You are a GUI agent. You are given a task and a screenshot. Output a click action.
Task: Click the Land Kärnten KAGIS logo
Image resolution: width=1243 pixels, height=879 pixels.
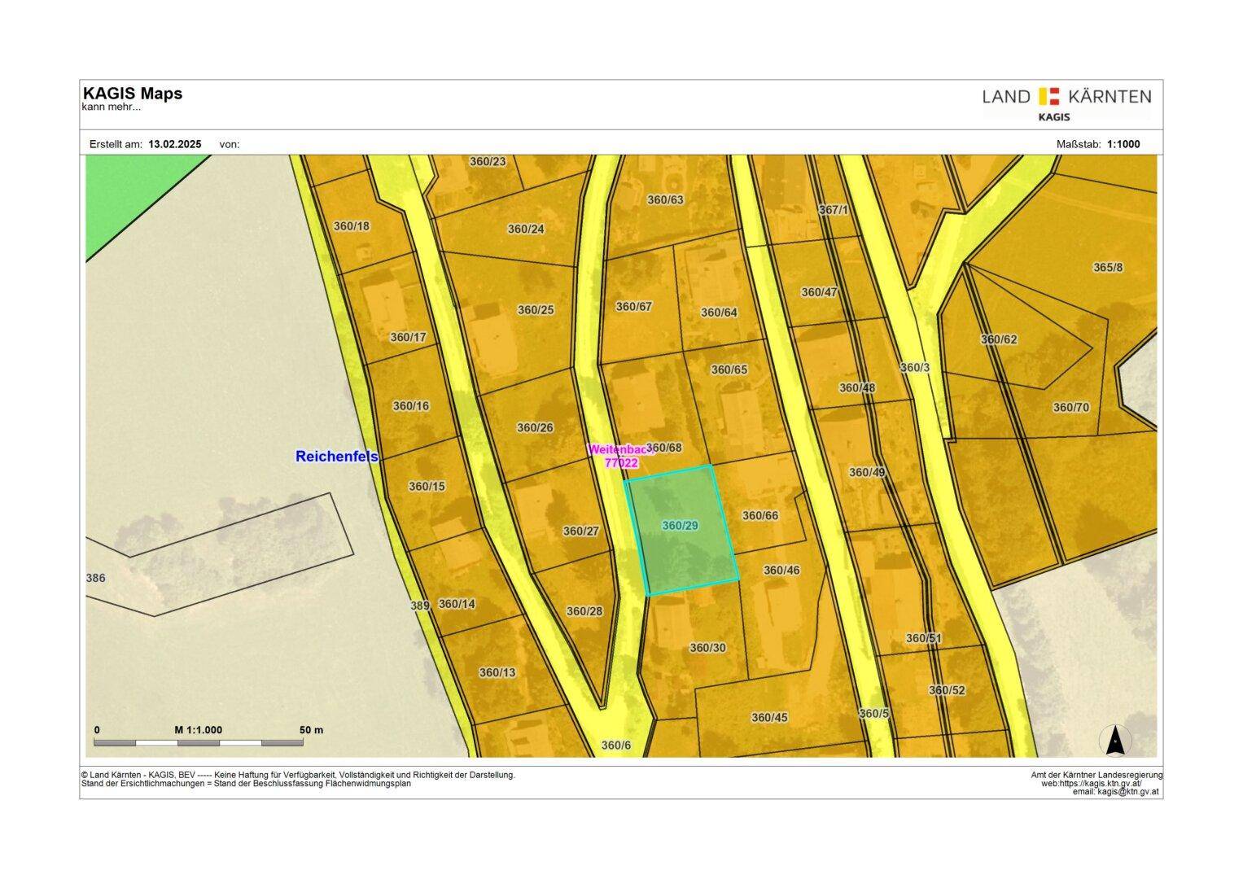(1066, 104)
